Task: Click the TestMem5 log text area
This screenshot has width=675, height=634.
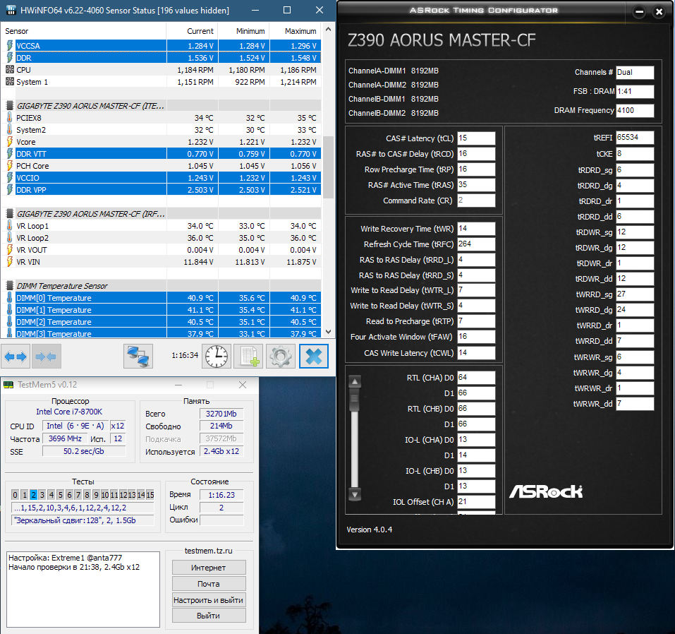Action: [83, 590]
